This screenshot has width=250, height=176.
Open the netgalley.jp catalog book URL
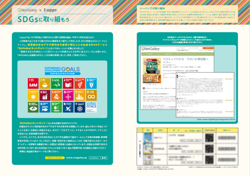[216, 119]
